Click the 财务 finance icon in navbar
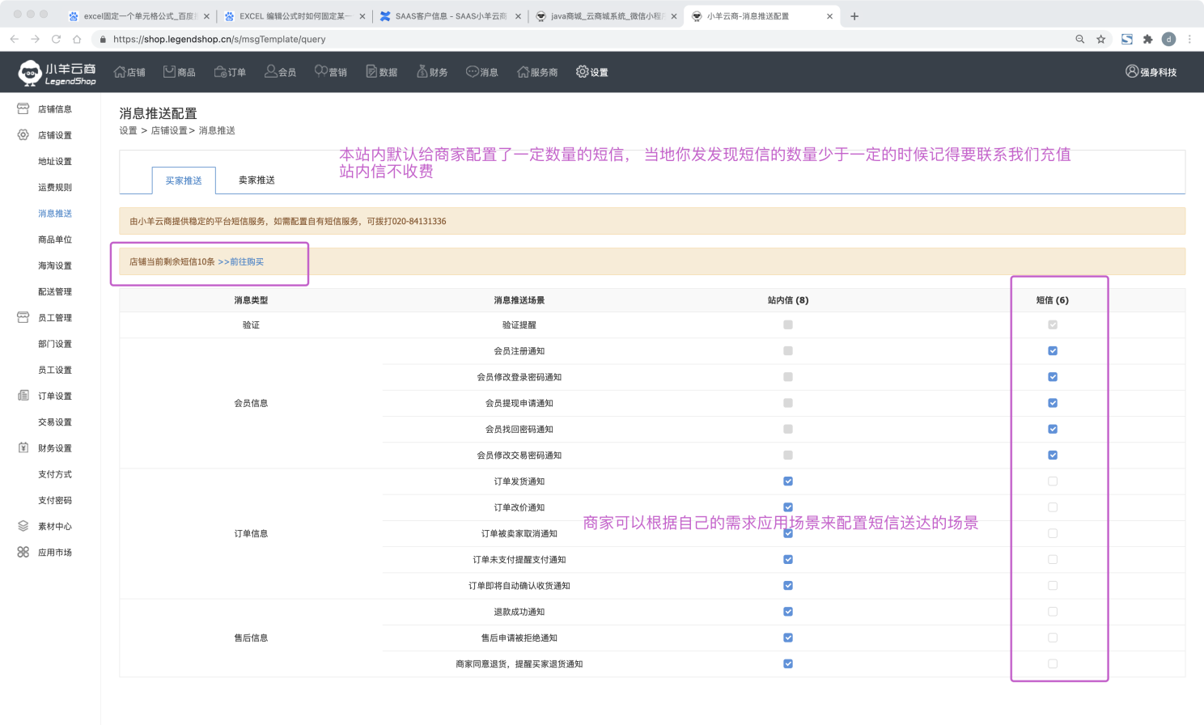The width and height of the screenshot is (1204, 725). click(x=422, y=72)
